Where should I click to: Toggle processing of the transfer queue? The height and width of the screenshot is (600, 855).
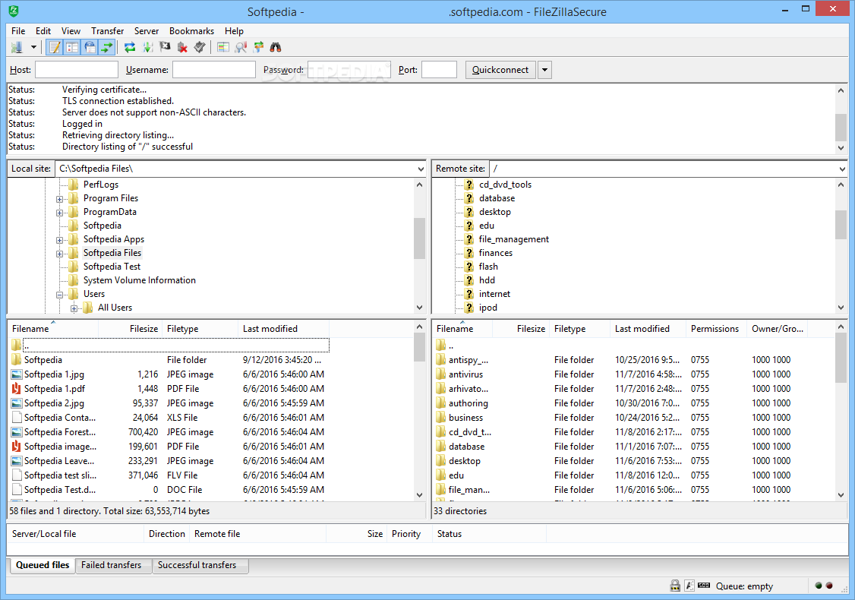click(148, 47)
